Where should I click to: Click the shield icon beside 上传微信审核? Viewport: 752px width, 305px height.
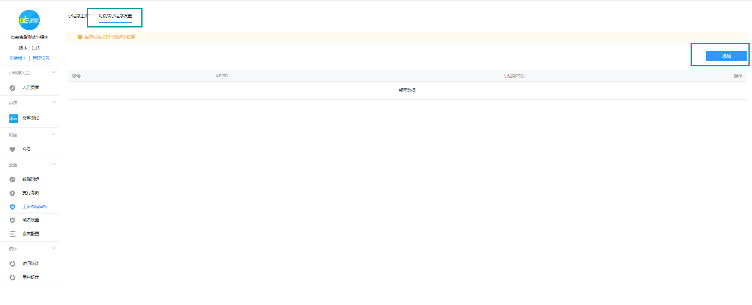(x=13, y=207)
